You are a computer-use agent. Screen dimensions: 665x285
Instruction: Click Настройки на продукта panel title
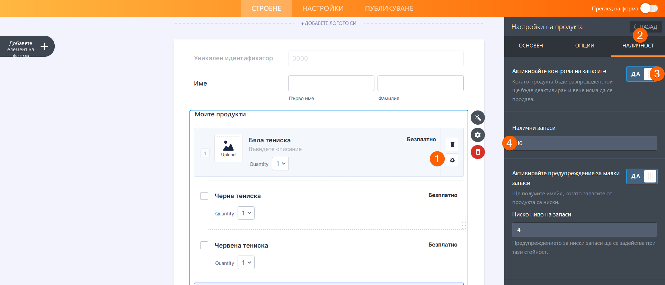click(x=547, y=27)
